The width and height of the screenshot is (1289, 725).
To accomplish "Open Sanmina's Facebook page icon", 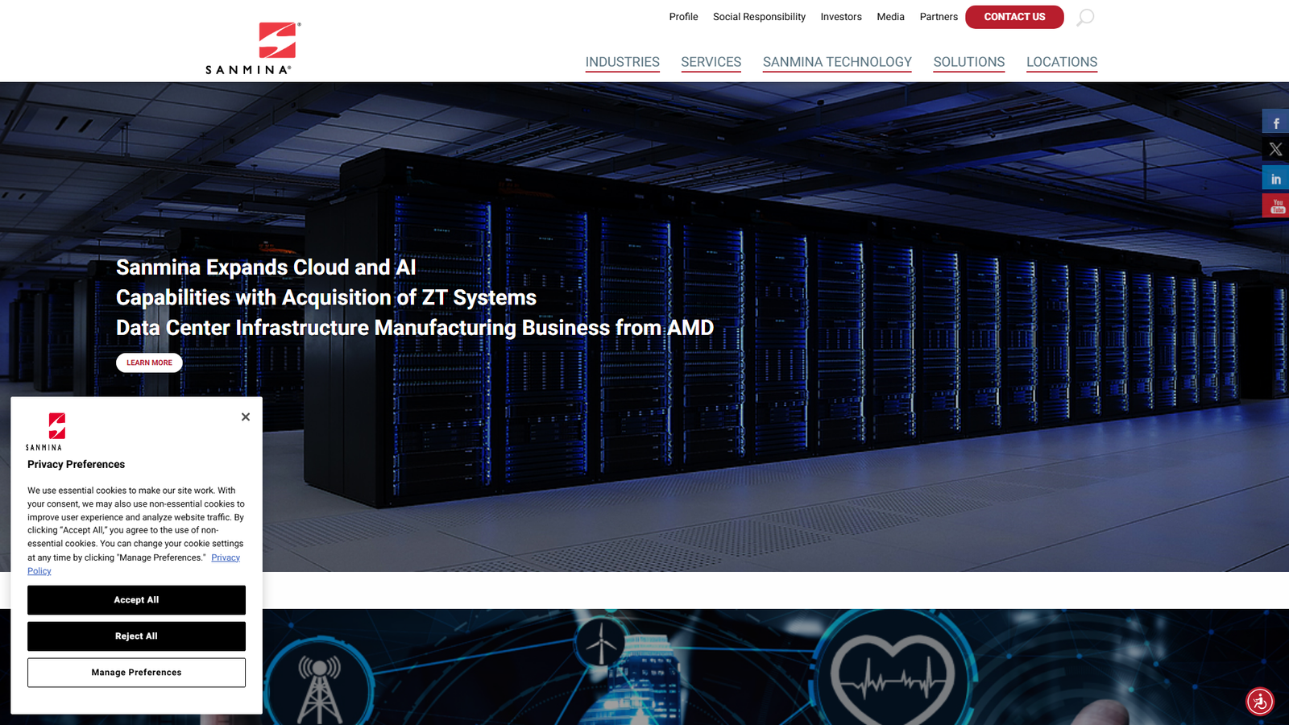I will [1275, 122].
